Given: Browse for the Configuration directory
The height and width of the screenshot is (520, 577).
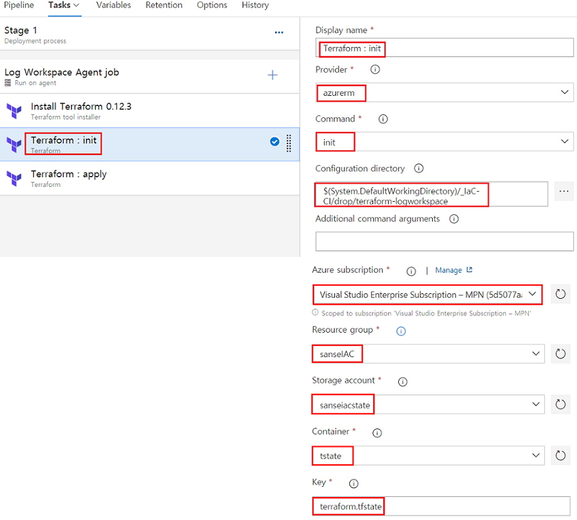Looking at the screenshot, I should coord(564,191).
